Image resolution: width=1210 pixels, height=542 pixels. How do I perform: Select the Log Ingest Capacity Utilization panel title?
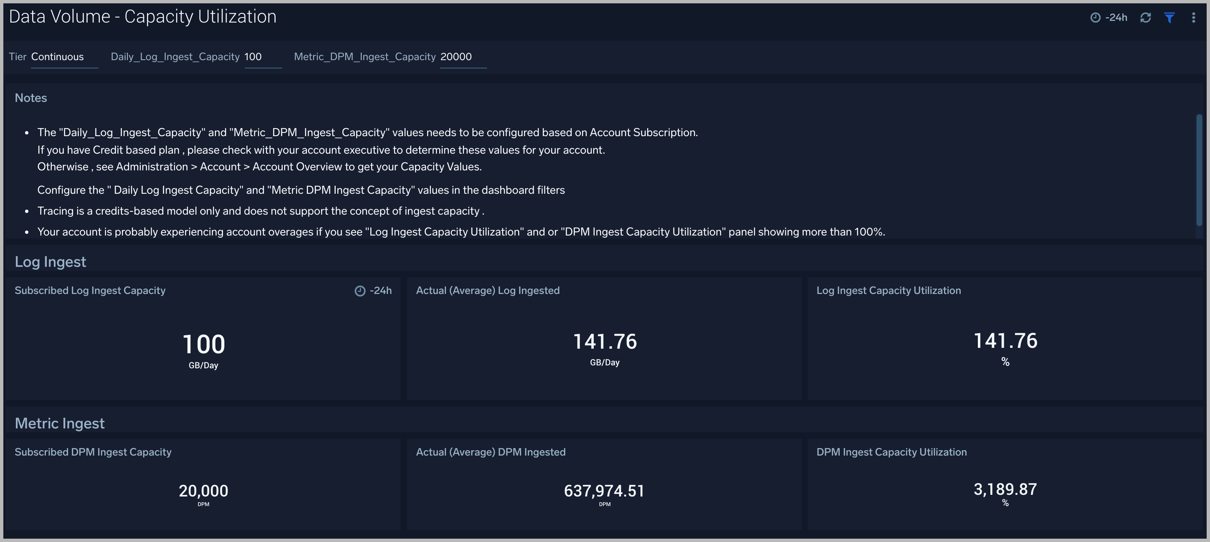[889, 290]
